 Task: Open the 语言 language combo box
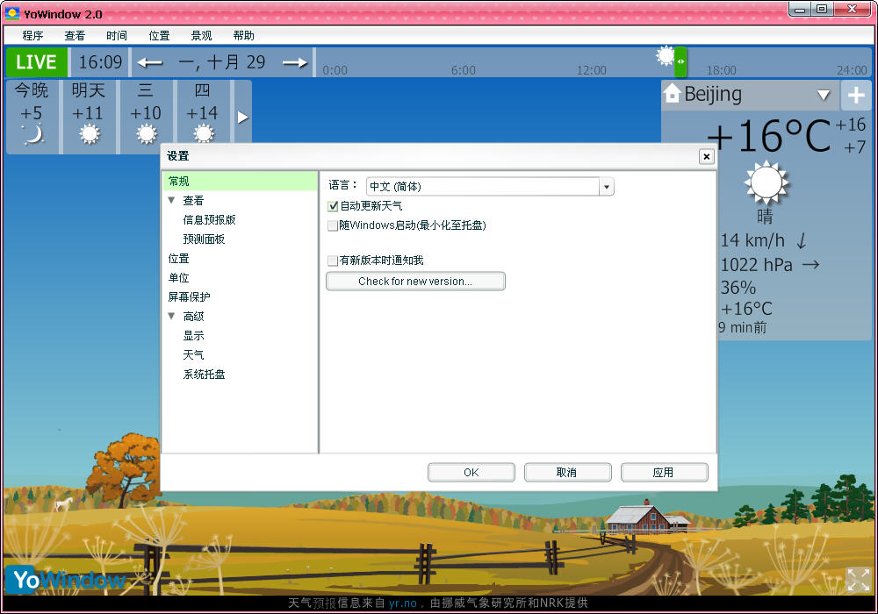point(490,186)
